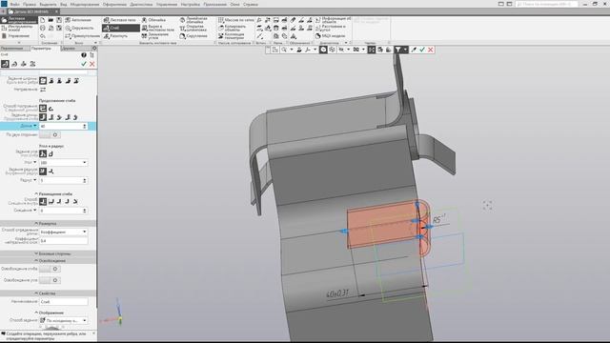
Task: Choose the Листовое тело sheet body tool
Action: [x=120, y=20]
